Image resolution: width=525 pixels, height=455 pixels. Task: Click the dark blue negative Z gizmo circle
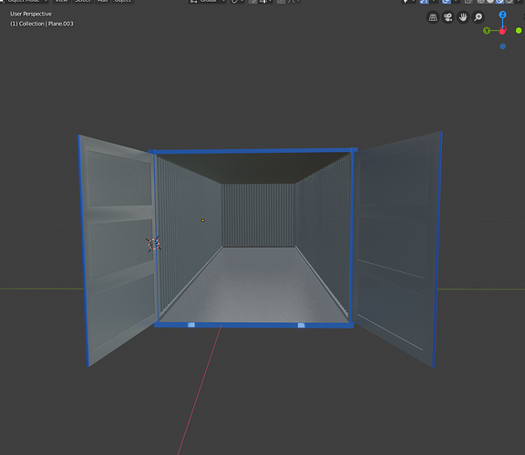[x=502, y=46]
